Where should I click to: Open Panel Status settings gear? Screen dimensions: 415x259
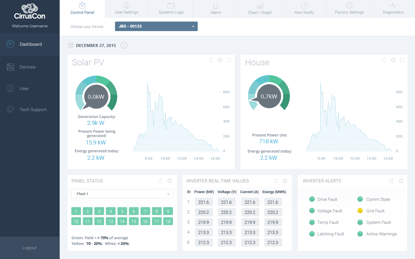(169, 181)
